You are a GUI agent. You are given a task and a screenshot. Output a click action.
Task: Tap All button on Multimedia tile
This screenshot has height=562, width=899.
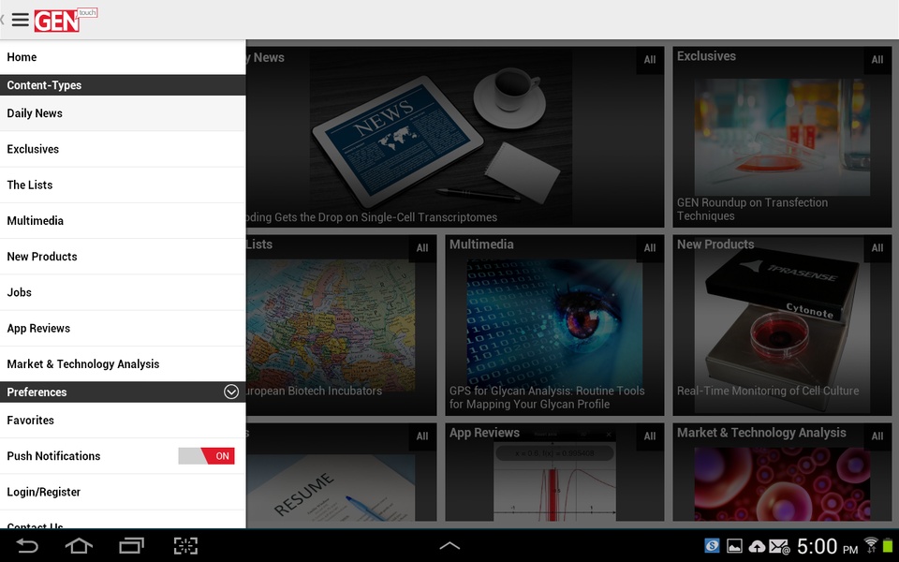(x=650, y=247)
